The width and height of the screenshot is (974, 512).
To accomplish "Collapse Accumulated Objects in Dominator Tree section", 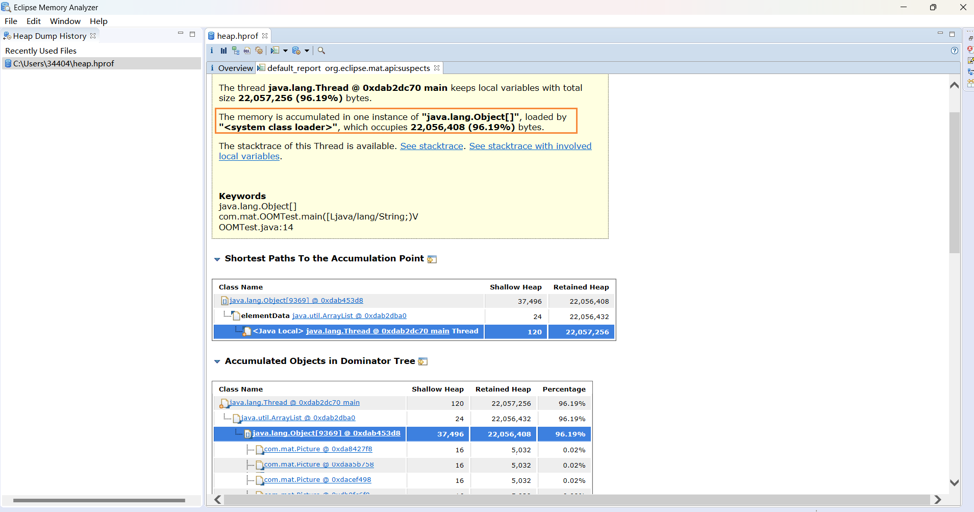I will (x=217, y=361).
